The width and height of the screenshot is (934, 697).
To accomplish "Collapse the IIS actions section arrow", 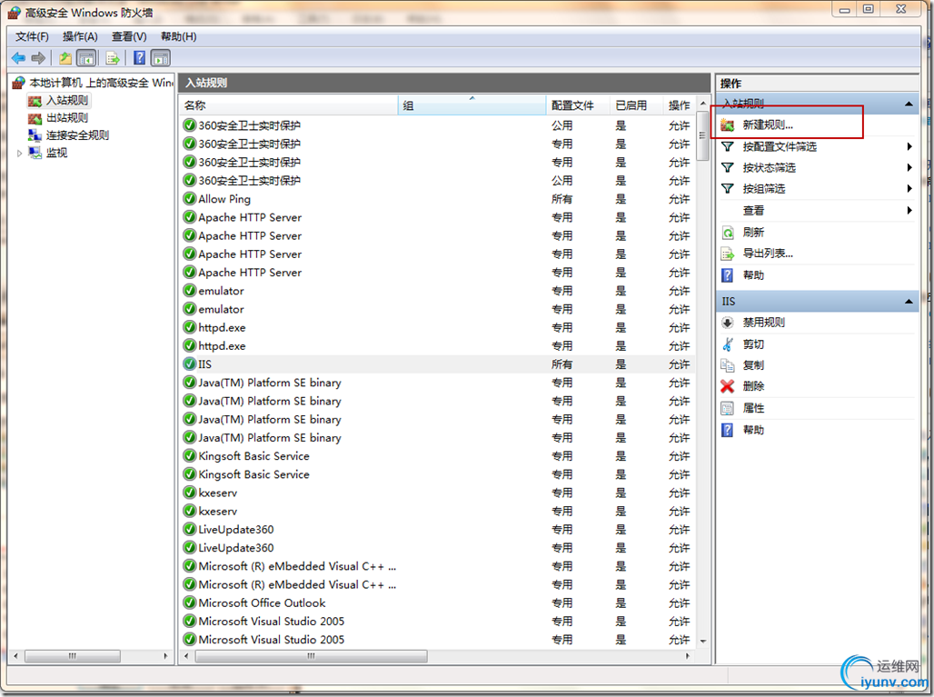I will tap(909, 302).
